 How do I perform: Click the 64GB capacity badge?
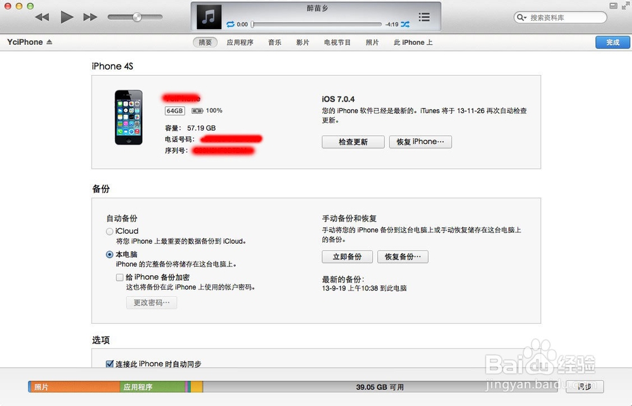174,110
